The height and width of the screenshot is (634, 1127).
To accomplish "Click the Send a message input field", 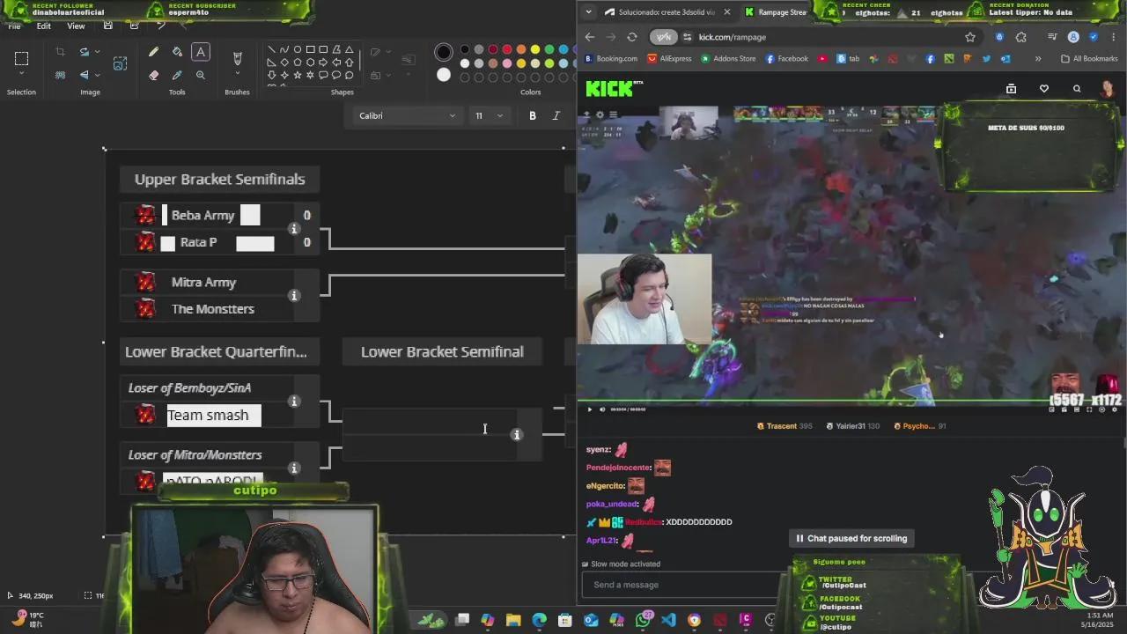I will tap(682, 585).
